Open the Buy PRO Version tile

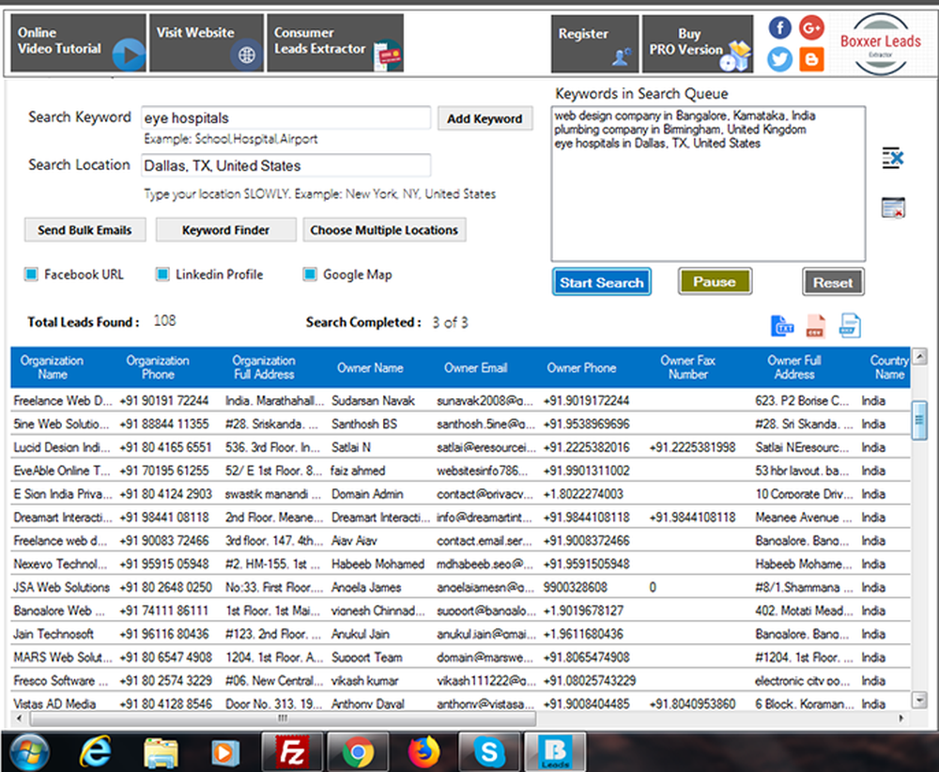click(x=698, y=44)
